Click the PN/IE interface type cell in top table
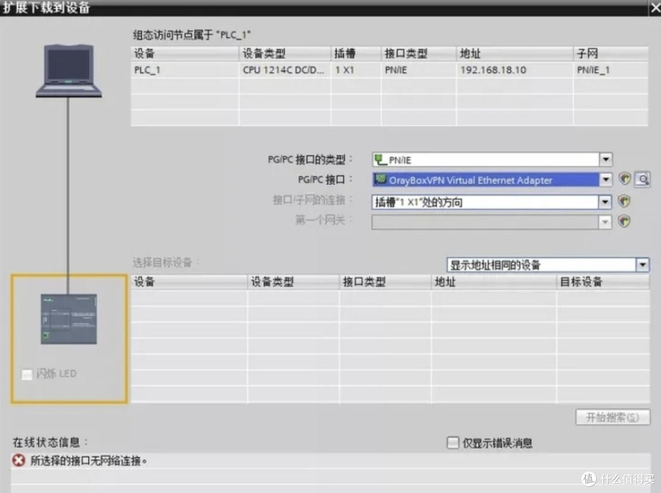Viewport: 661px width, 493px height. click(419, 70)
